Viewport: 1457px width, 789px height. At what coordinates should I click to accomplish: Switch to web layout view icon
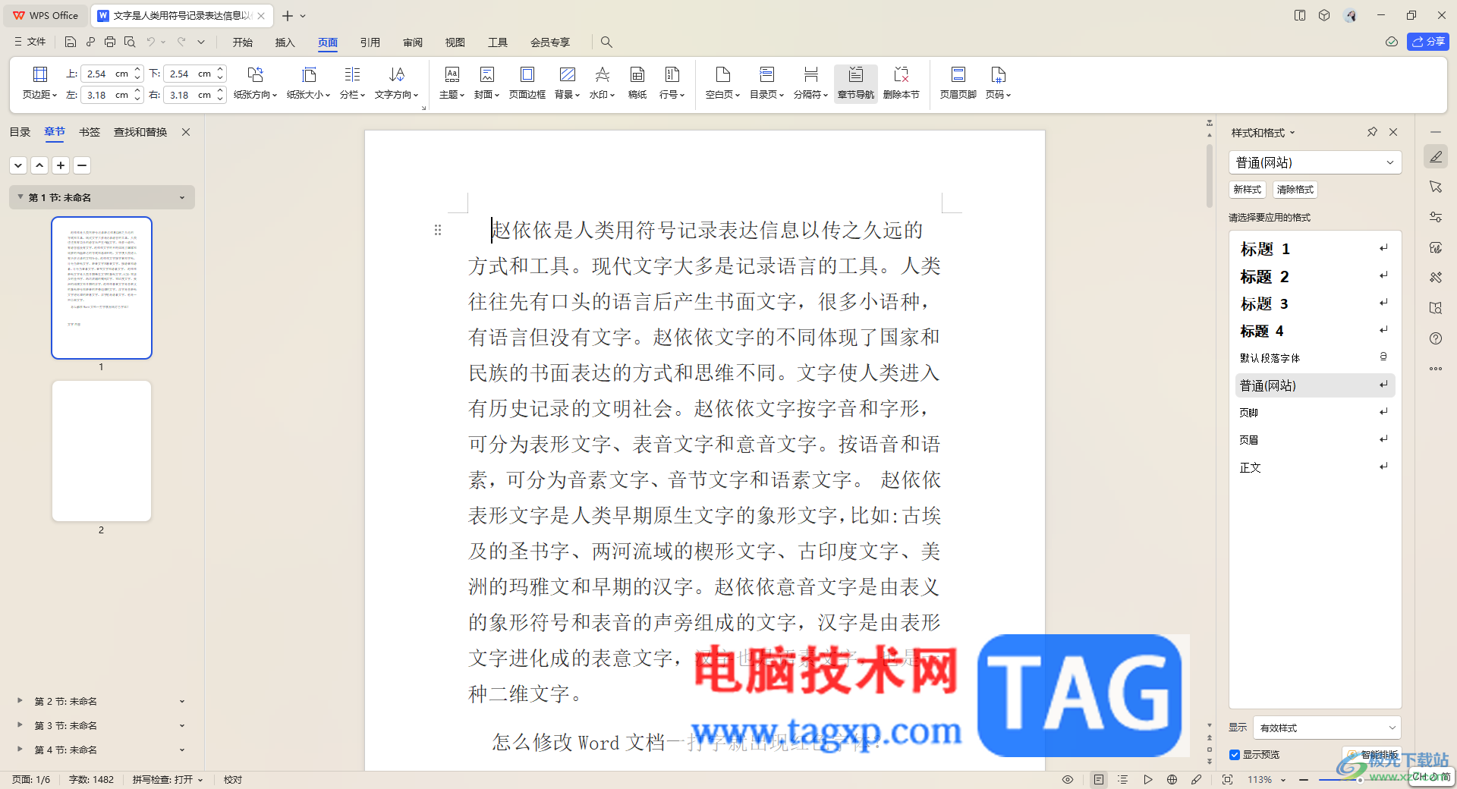1172,780
